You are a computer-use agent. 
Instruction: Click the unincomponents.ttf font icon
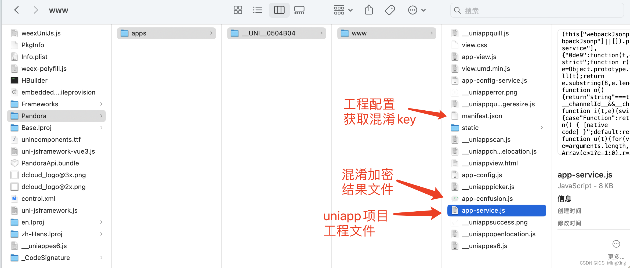(15, 140)
